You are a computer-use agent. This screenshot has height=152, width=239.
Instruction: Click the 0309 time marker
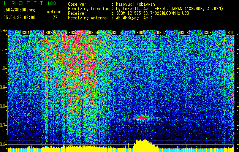(207, 33)
